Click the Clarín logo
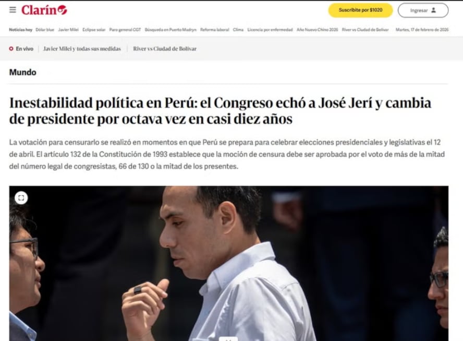Image resolution: width=463 pixels, height=341 pixels. coord(44,10)
